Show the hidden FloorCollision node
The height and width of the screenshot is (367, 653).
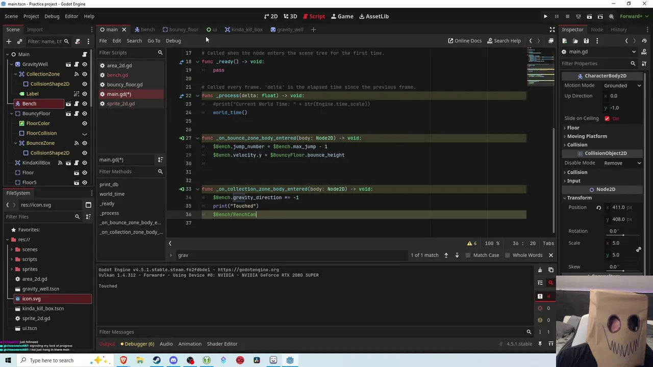click(85, 133)
